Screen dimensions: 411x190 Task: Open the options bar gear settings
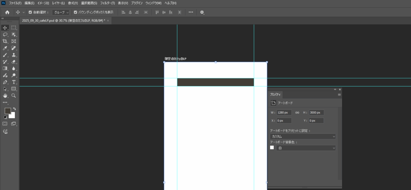point(202,12)
